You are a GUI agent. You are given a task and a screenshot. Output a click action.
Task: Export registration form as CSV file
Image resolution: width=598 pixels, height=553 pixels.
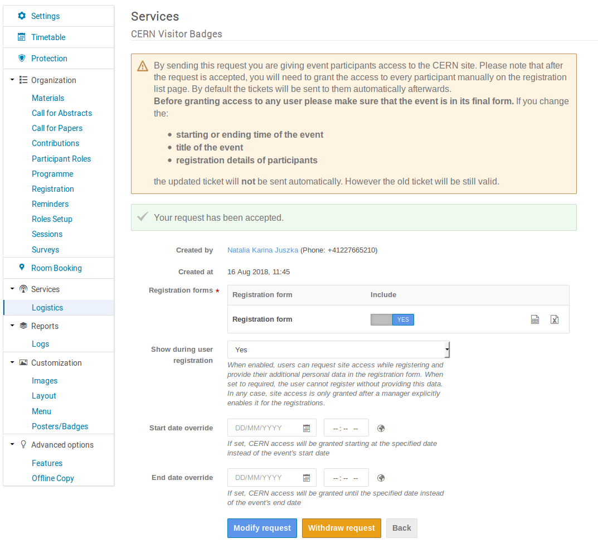click(x=535, y=319)
